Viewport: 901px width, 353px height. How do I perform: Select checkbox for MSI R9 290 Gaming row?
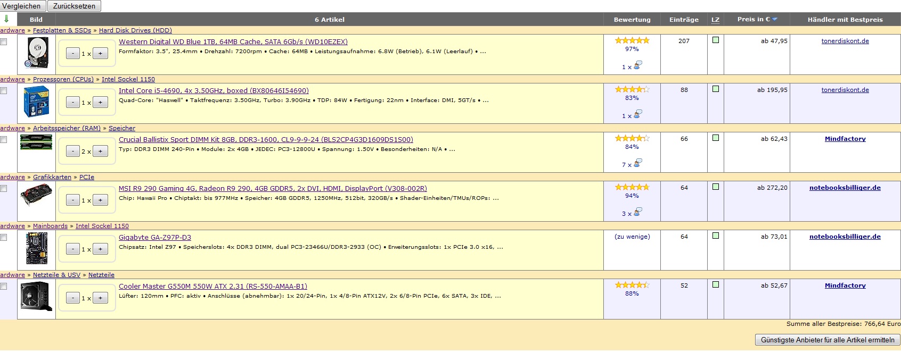[x=4, y=188]
